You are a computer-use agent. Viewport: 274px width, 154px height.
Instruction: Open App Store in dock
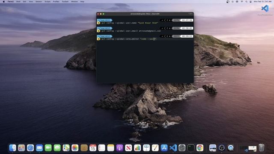click(x=164, y=148)
